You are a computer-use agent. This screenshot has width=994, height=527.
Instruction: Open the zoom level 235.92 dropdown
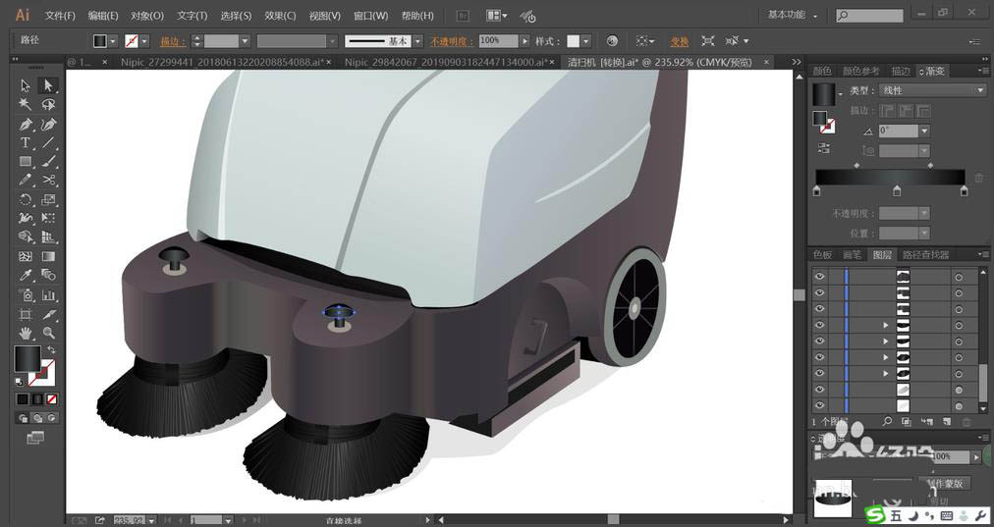(x=151, y=521)
